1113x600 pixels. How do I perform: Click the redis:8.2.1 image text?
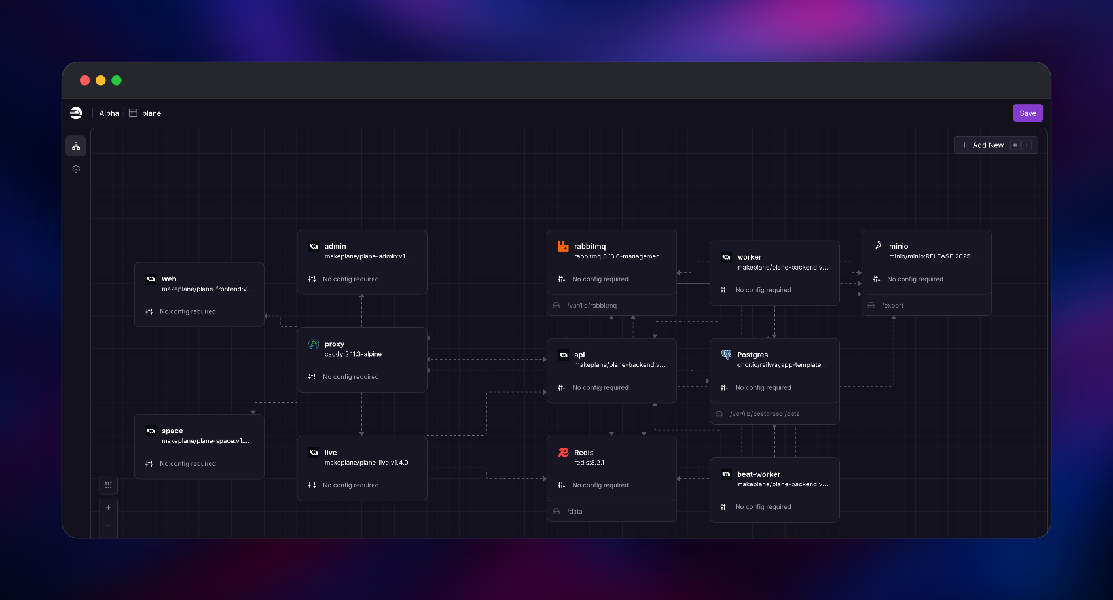point(589,463)
